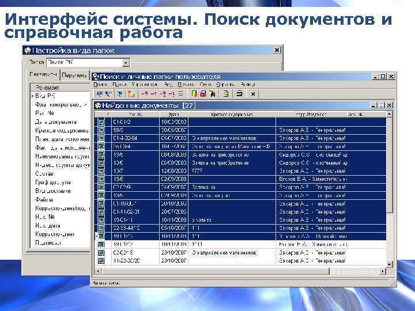415x311 pixels.
Task: Click the icon in the 'Найденные документы' title bar
Action: 98,105
